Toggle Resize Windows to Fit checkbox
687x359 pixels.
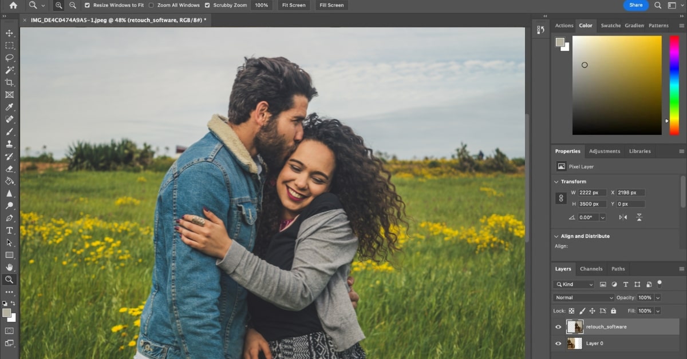point(87,5)
